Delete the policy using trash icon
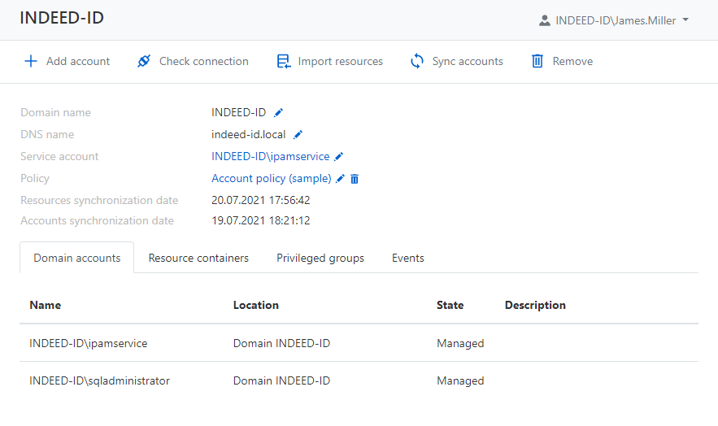 coord(355,178)
